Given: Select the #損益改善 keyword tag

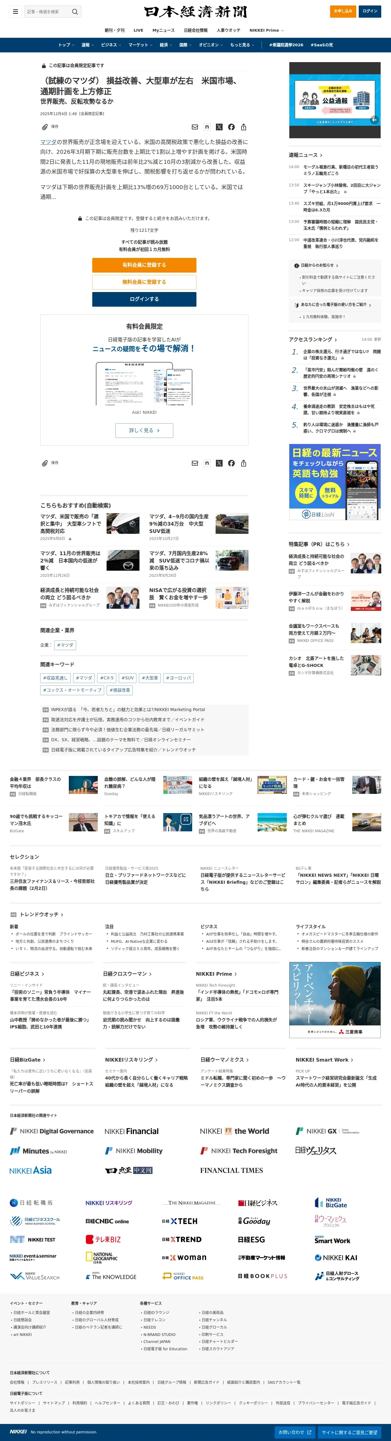Looking at the screenshot, I should tap(120, 690).
